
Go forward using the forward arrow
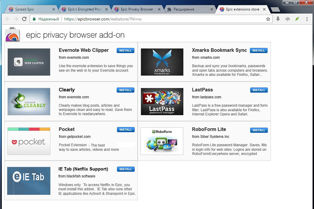click(16, 19)
